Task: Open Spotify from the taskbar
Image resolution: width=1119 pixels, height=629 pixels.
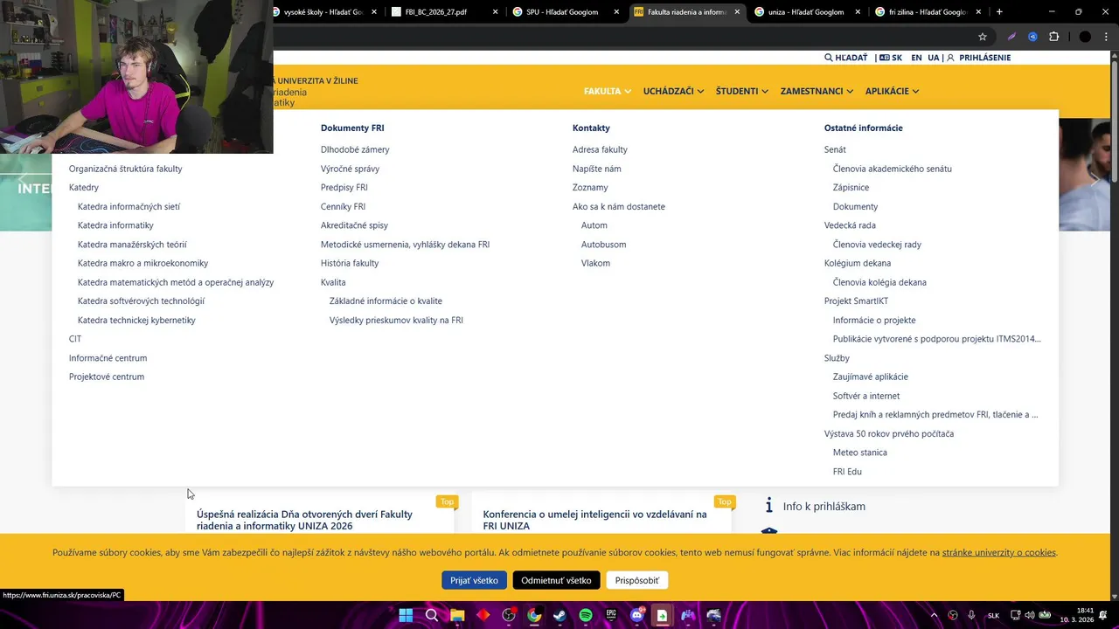Action: [586, 615]
